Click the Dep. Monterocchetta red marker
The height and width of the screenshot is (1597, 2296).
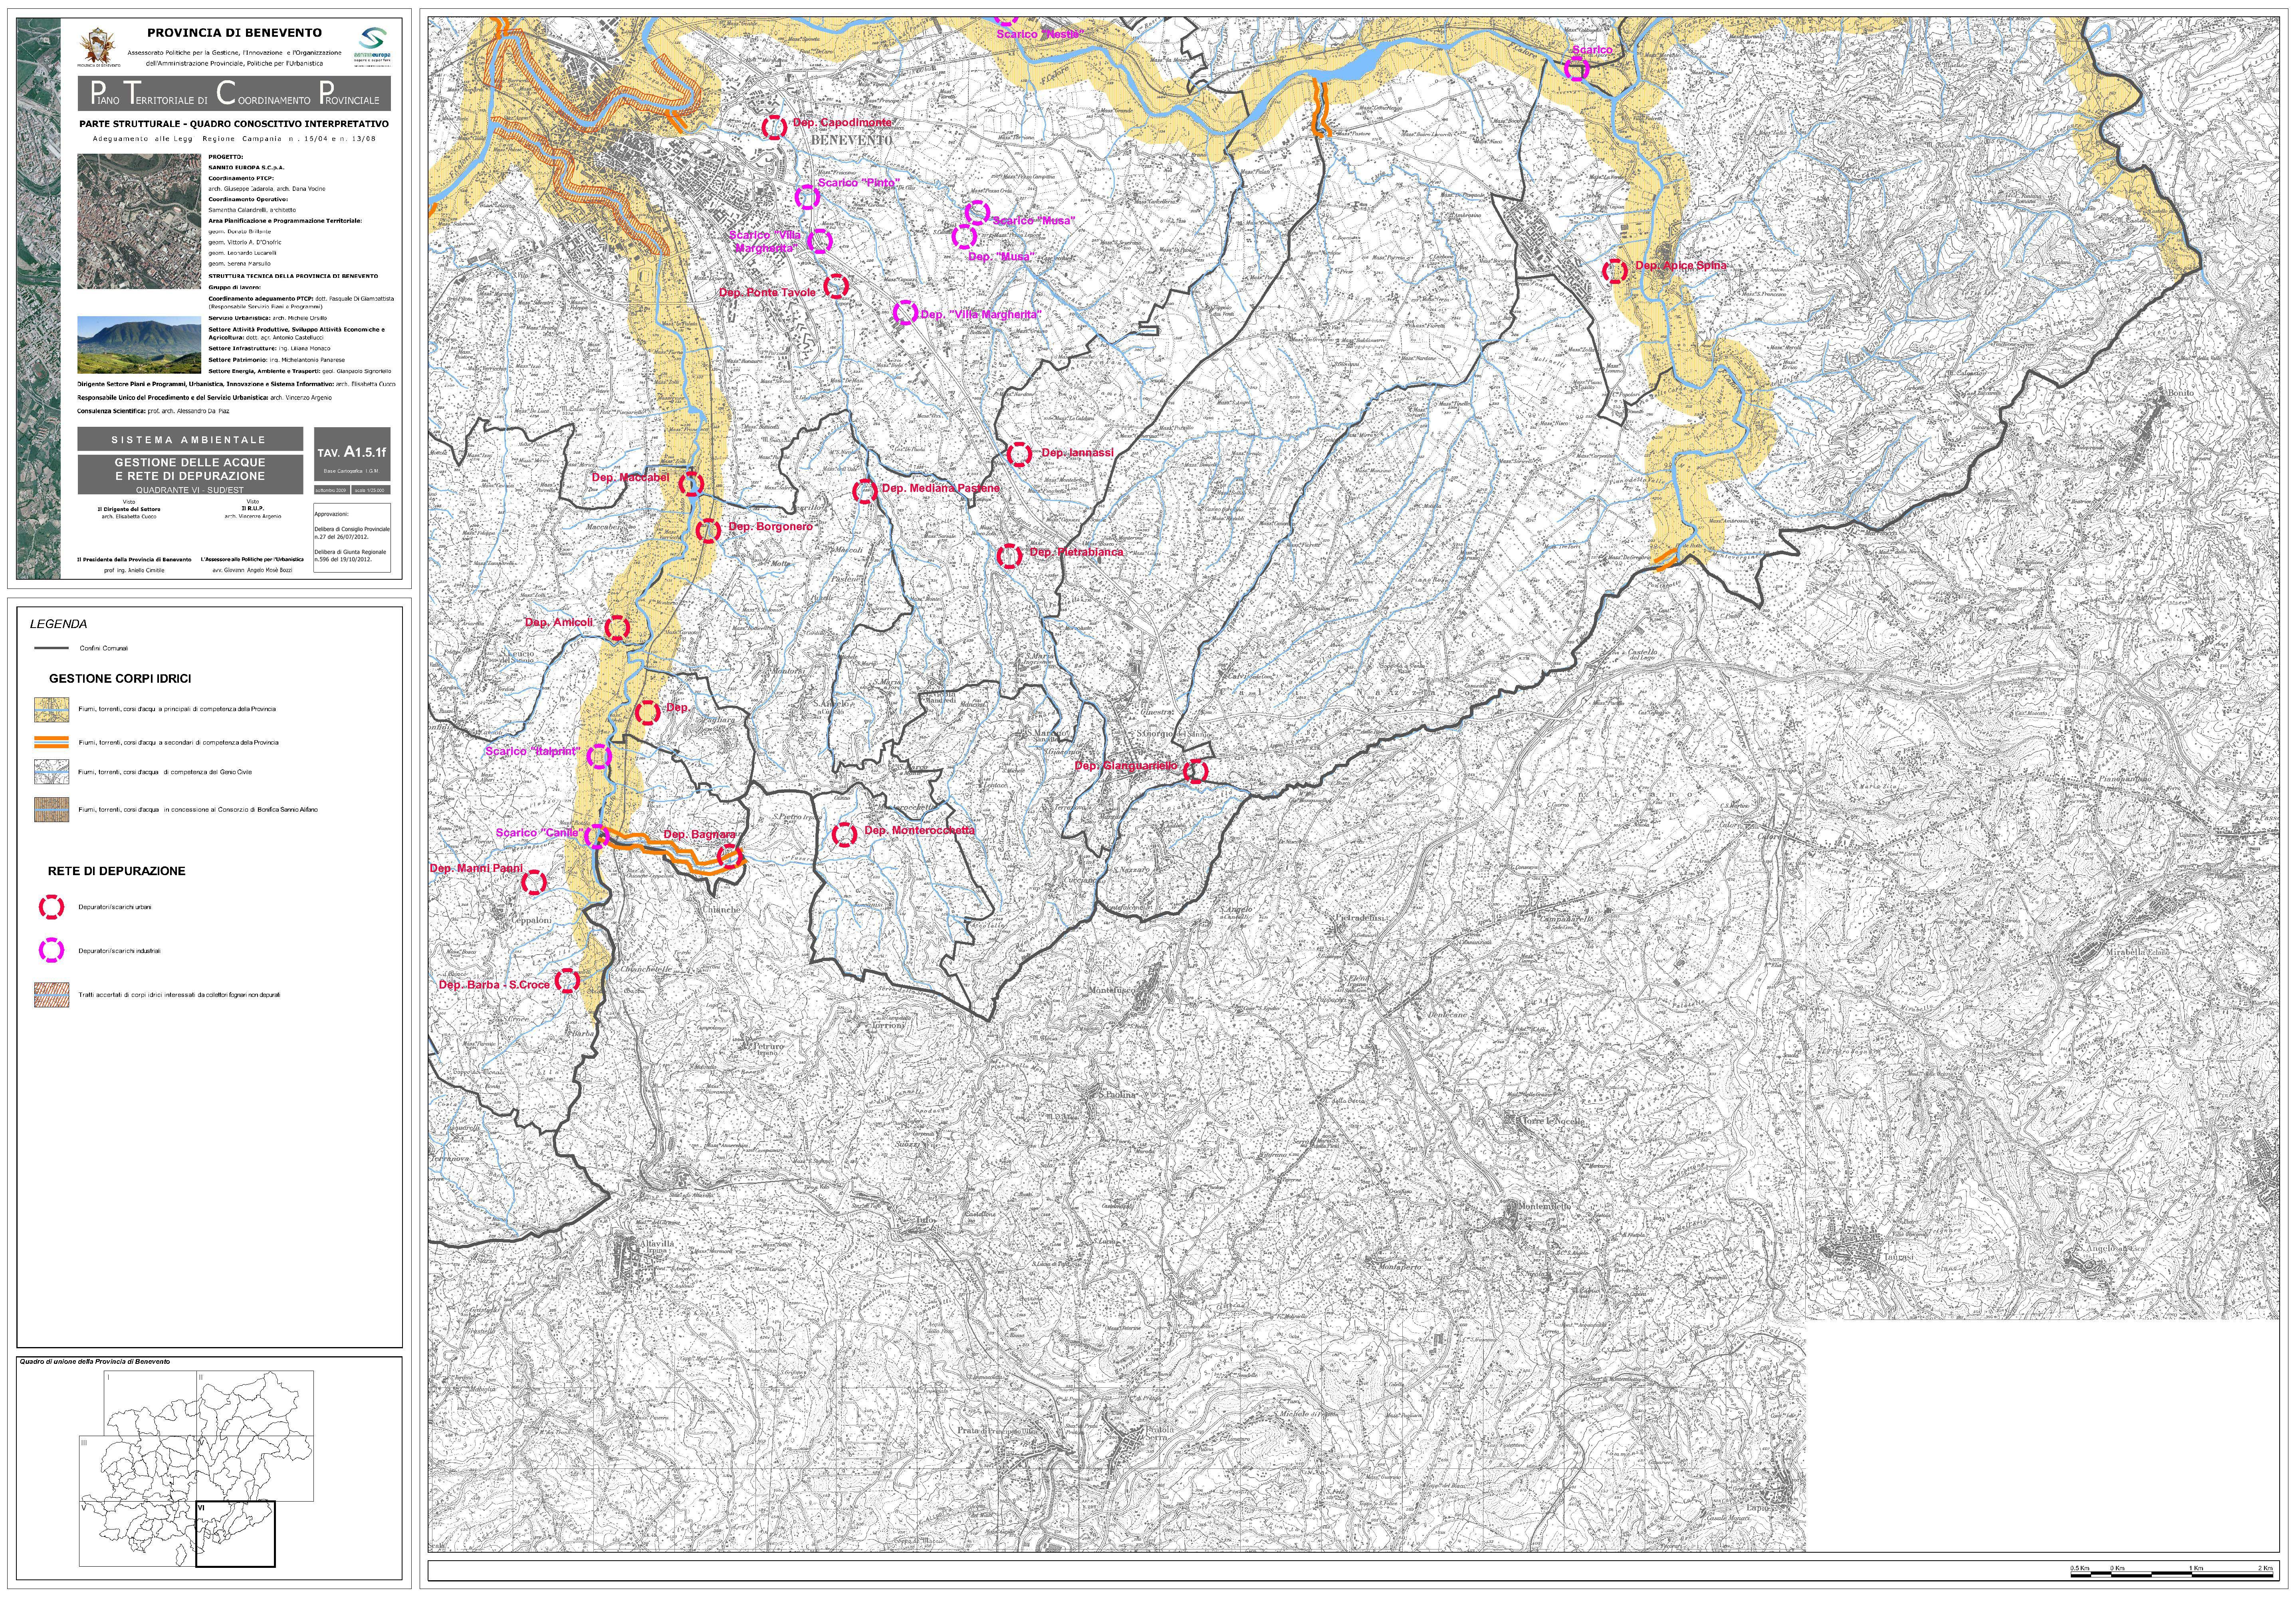click(844, 834)
